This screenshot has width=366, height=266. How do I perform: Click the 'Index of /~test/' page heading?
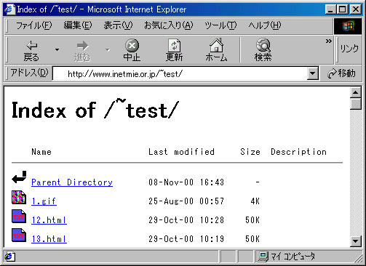[95, 109]
